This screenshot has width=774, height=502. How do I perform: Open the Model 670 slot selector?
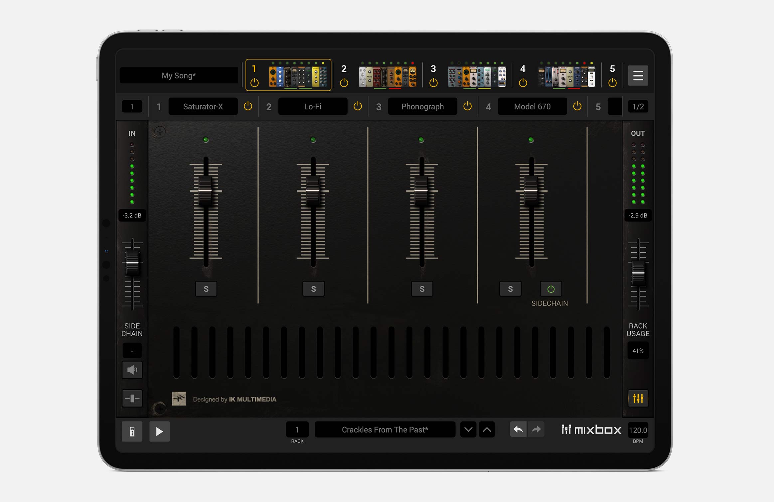pos(532,106)
